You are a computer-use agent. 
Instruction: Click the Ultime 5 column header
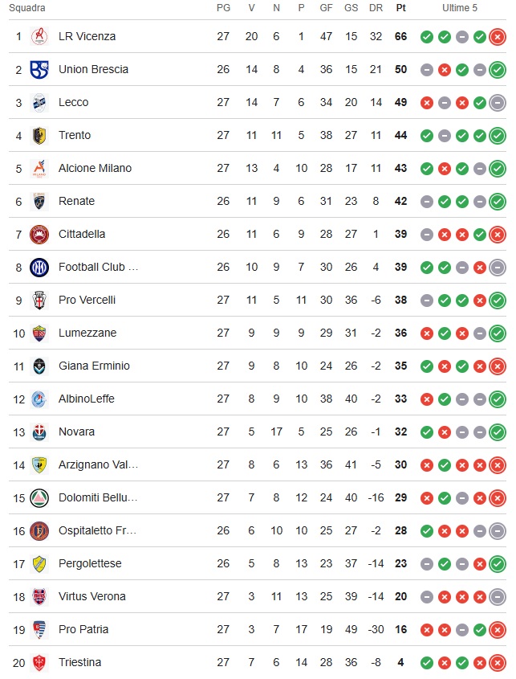click(460, 8)
